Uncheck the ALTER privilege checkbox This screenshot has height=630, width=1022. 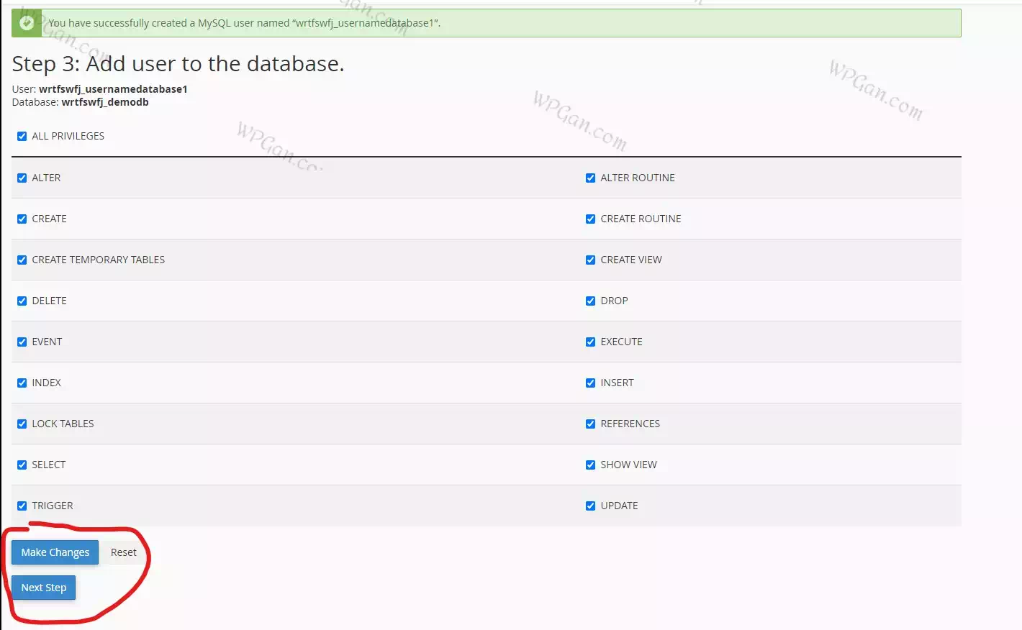(22, 178)
